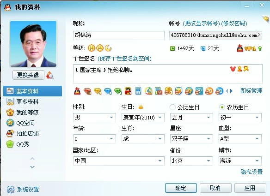Click the moon level icon
The width and height of the screenshot is (270, 196).
point(108,48)
